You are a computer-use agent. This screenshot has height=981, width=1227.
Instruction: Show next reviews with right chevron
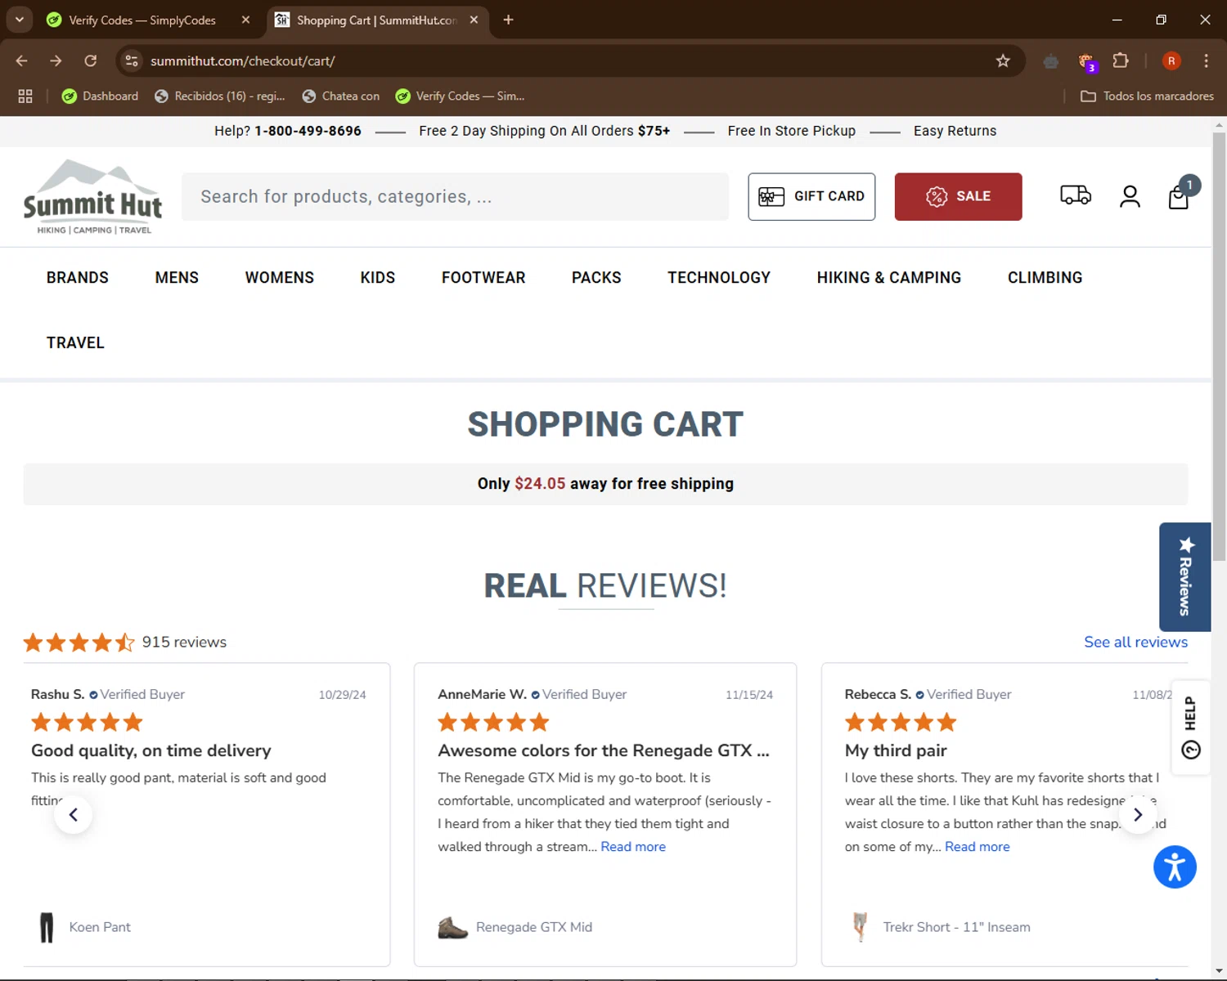click(1138, 814)
